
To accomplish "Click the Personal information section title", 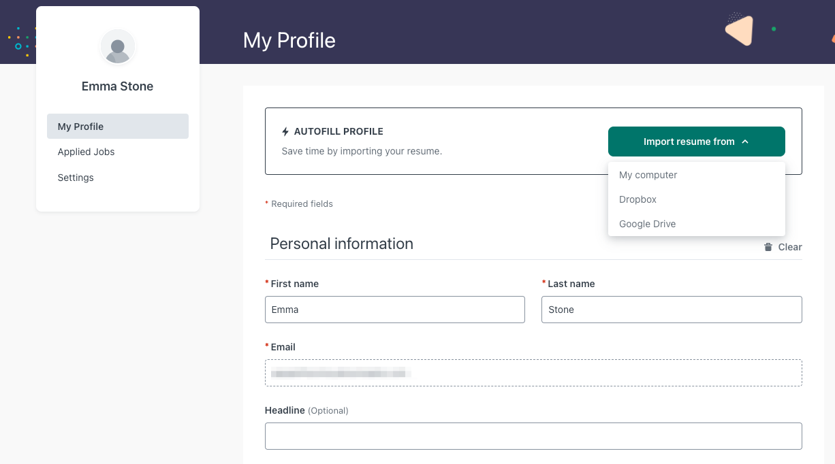I will pos(341,244).
